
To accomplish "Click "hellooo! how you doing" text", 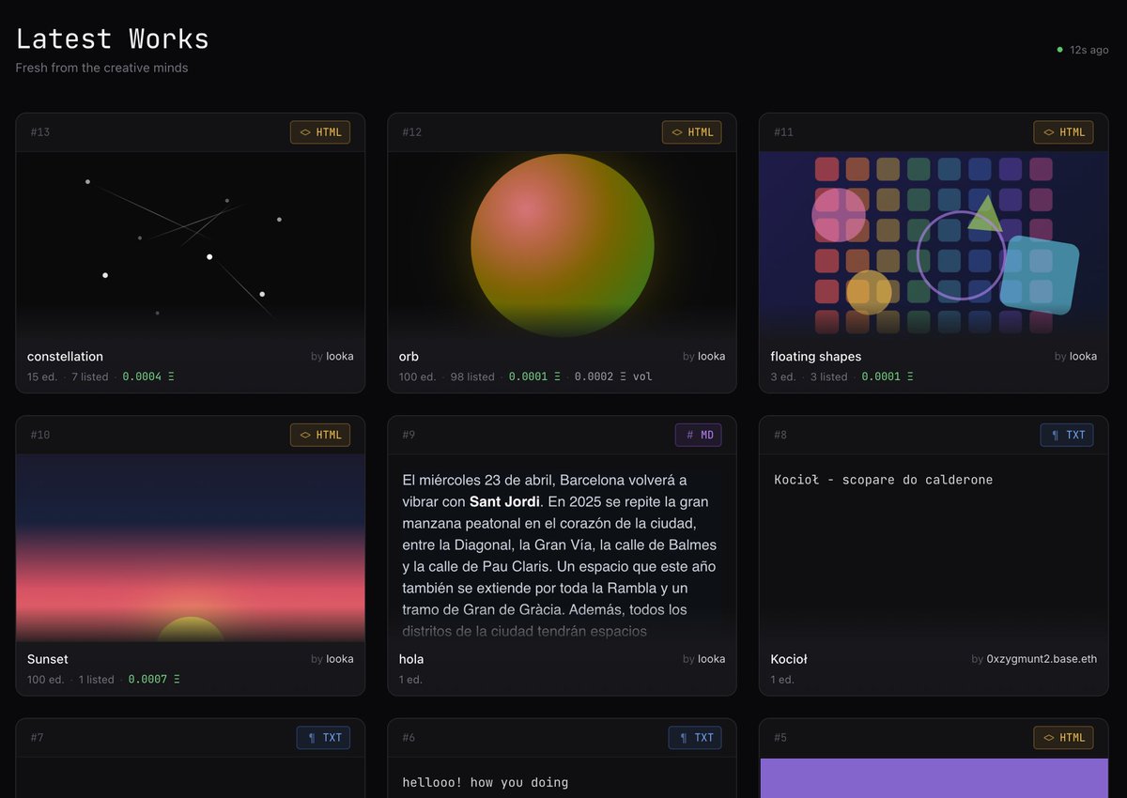I will (x=486, y=782).
